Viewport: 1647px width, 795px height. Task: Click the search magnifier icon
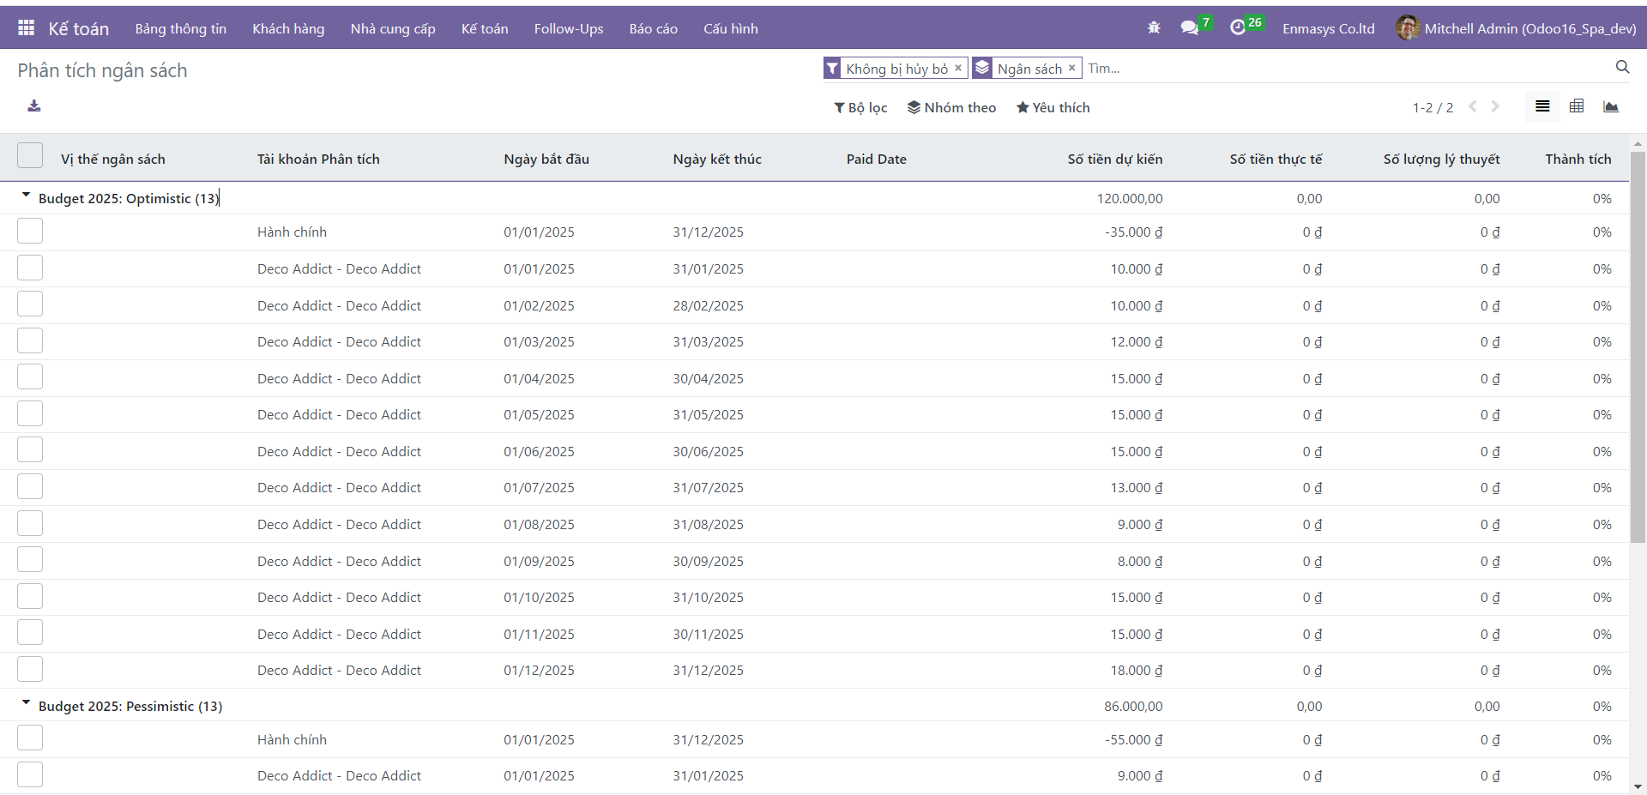click(x=1622, y=68)
